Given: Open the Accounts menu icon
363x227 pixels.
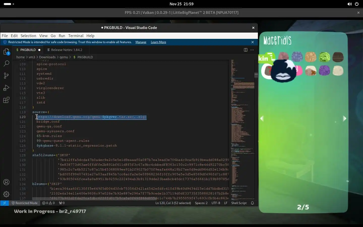Looking at the screenshot, I should pos(6,182).
